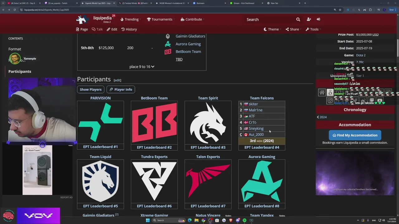Image resolution: width=399 pixels, height=224 pixels.
Task: Open Microsoft Edge from taskbar
Action: coord(190,220)
